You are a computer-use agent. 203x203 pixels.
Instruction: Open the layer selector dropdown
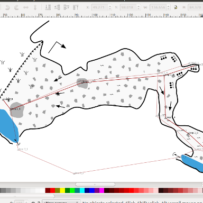[61, 201]
